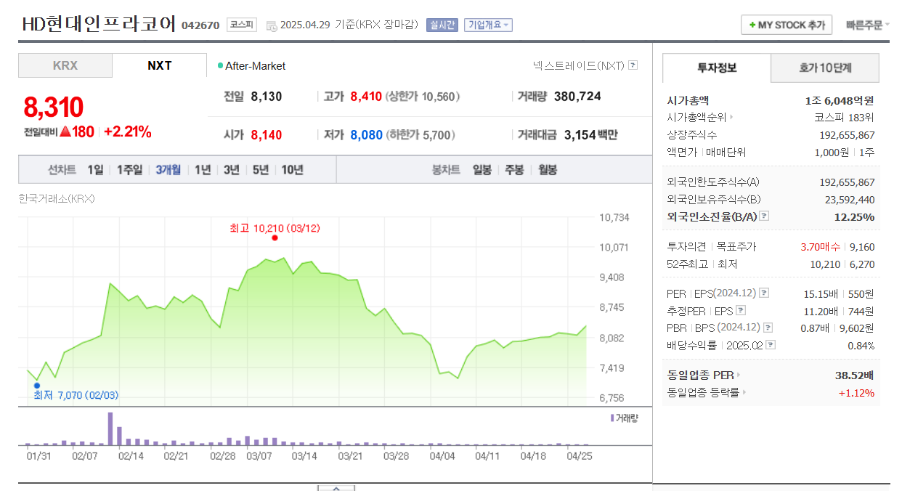This screenshot has height=491, width=902.
Task: Expand the 시가총액순위 arrow link
Action: tap(731, 117)
